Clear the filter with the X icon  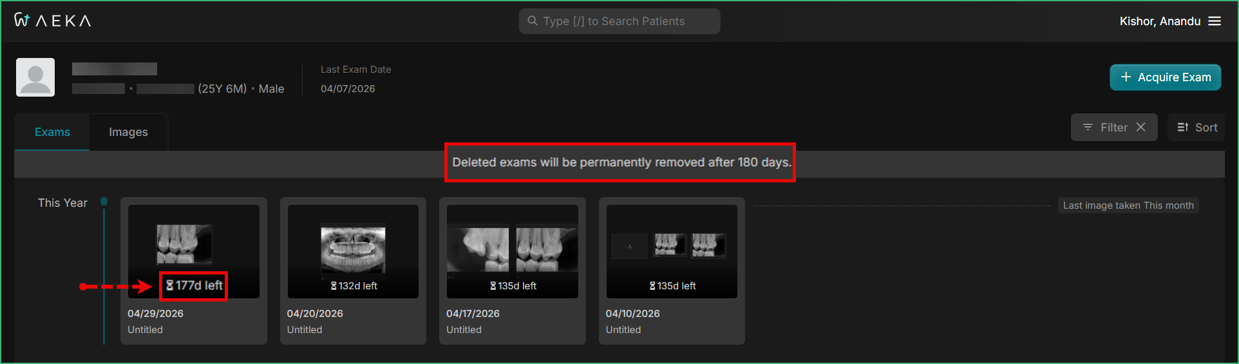[1140, 127]
